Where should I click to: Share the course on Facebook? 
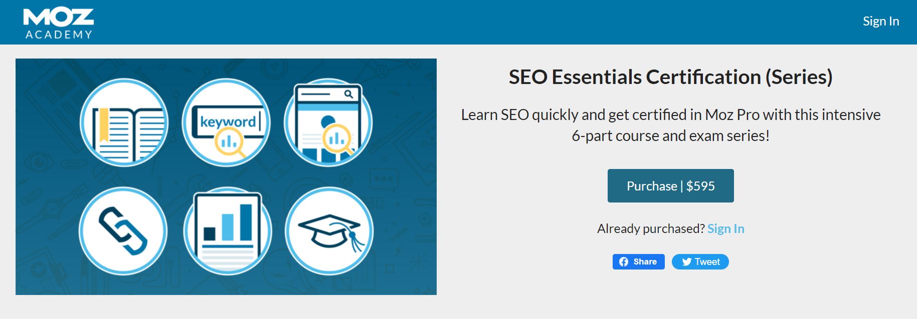(x=638, y=261)
